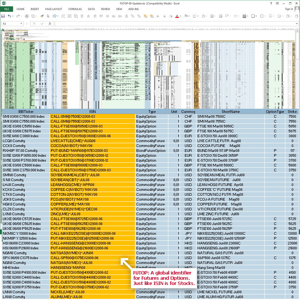Screen dimensions: 300x300
Task: Open the Borders dropdown arrow
Action: [198, 16]
